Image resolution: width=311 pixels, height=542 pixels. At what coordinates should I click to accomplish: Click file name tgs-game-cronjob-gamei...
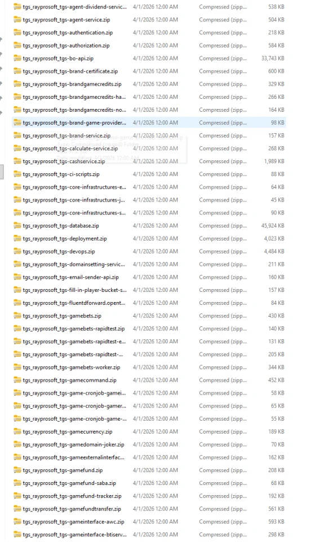click(x=74, y=393)
